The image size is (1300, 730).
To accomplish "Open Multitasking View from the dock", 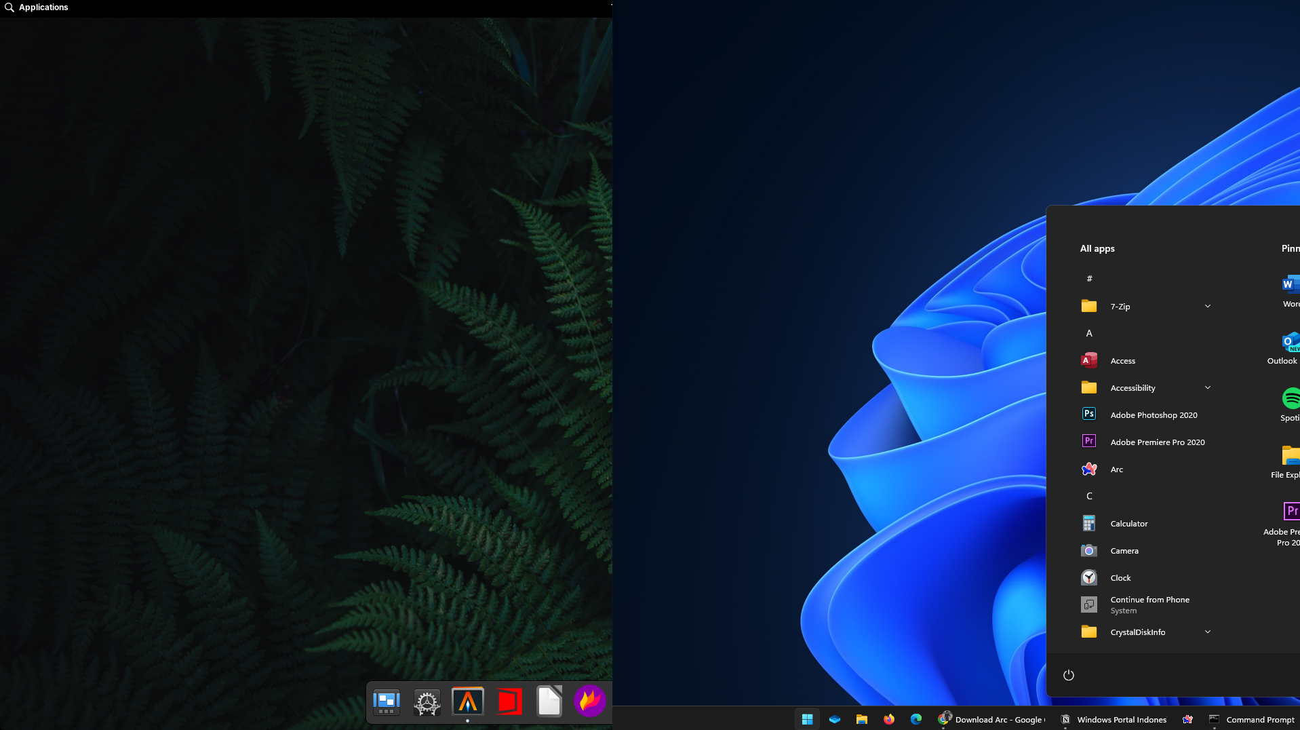I will (387, 702).
